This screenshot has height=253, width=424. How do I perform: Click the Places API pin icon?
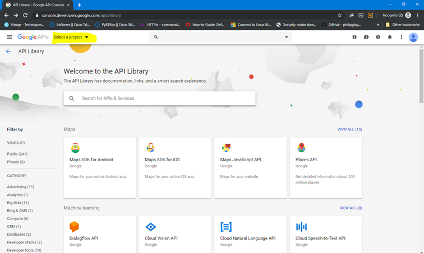(301, 148)
